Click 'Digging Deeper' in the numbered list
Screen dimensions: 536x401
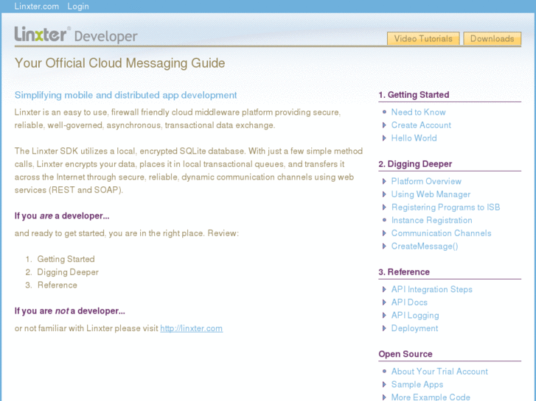click(x=68, y=272)
